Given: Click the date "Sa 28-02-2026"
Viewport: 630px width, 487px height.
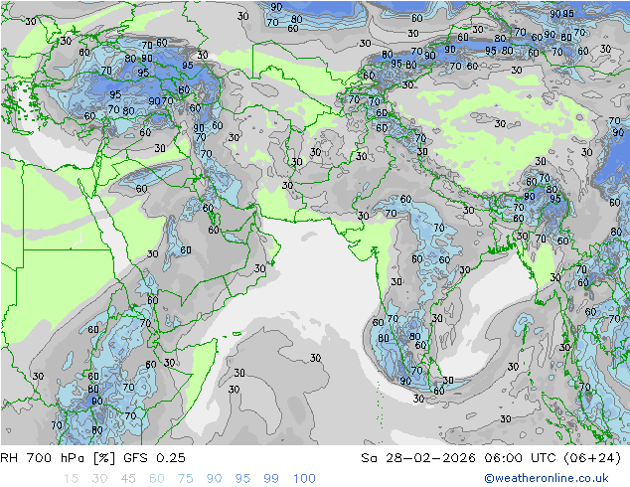Looking at the screenshot, I should pyautogui.click(x=418, y=458).
